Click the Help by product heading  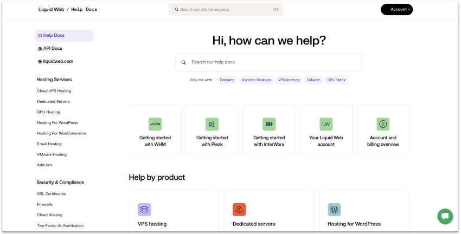click(x=157, y=177)
